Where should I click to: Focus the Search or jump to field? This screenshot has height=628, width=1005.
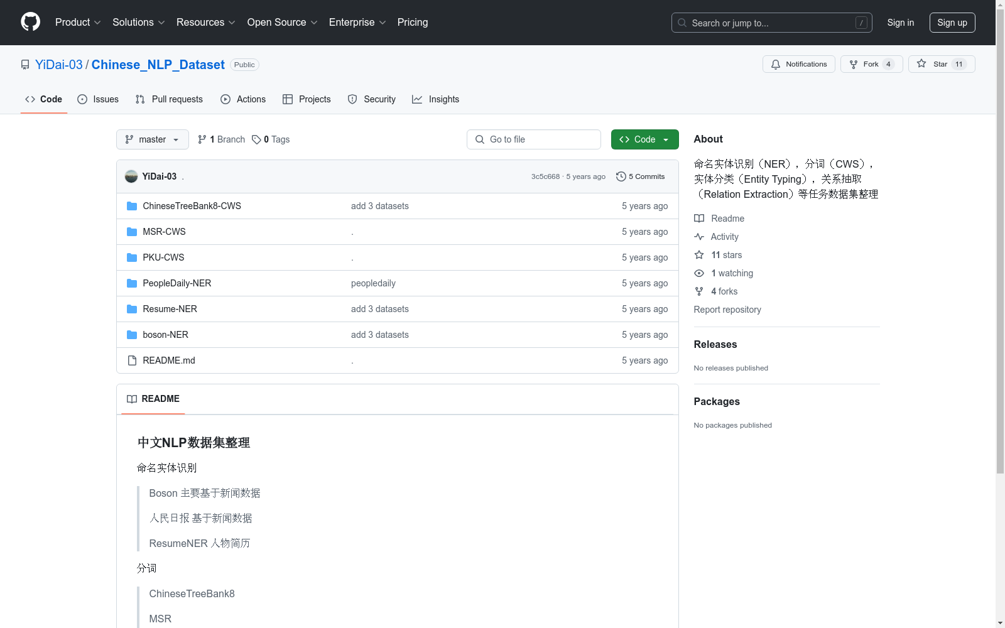click(772, 23)
